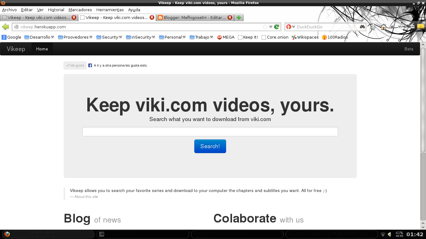Click the Blog of news heading
The height and width of the screenshot is (239, 426).
(x=92, y=218)
